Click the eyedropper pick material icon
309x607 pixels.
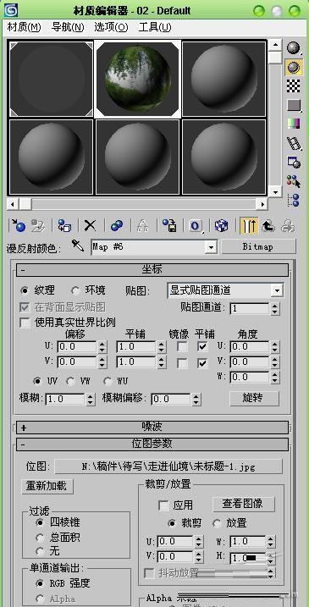click(77, 246)
